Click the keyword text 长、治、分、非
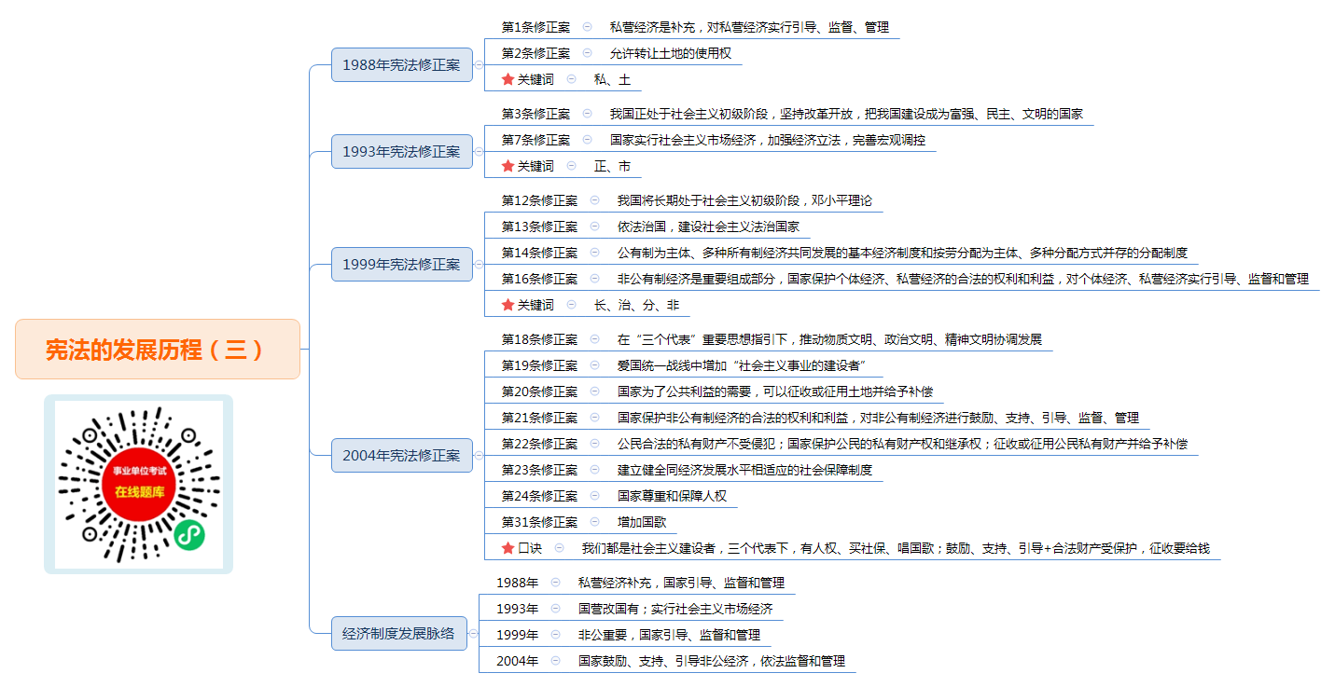1335x687 pixels. (636, 305)
